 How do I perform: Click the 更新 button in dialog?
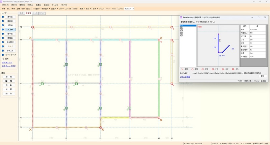point(263,76)
